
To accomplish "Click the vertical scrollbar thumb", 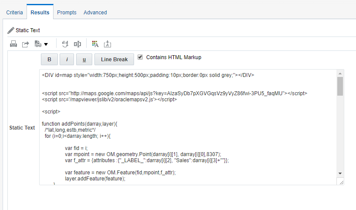I will tap(340, 86).
